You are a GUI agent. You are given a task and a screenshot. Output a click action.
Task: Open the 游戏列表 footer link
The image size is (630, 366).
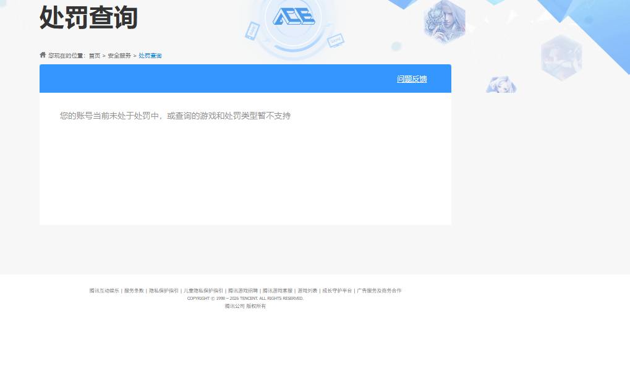(x=307, y=291)
